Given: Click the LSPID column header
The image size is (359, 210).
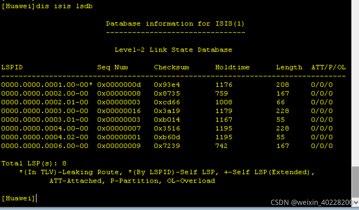Looking at the screenshot, I should point(12,67).
